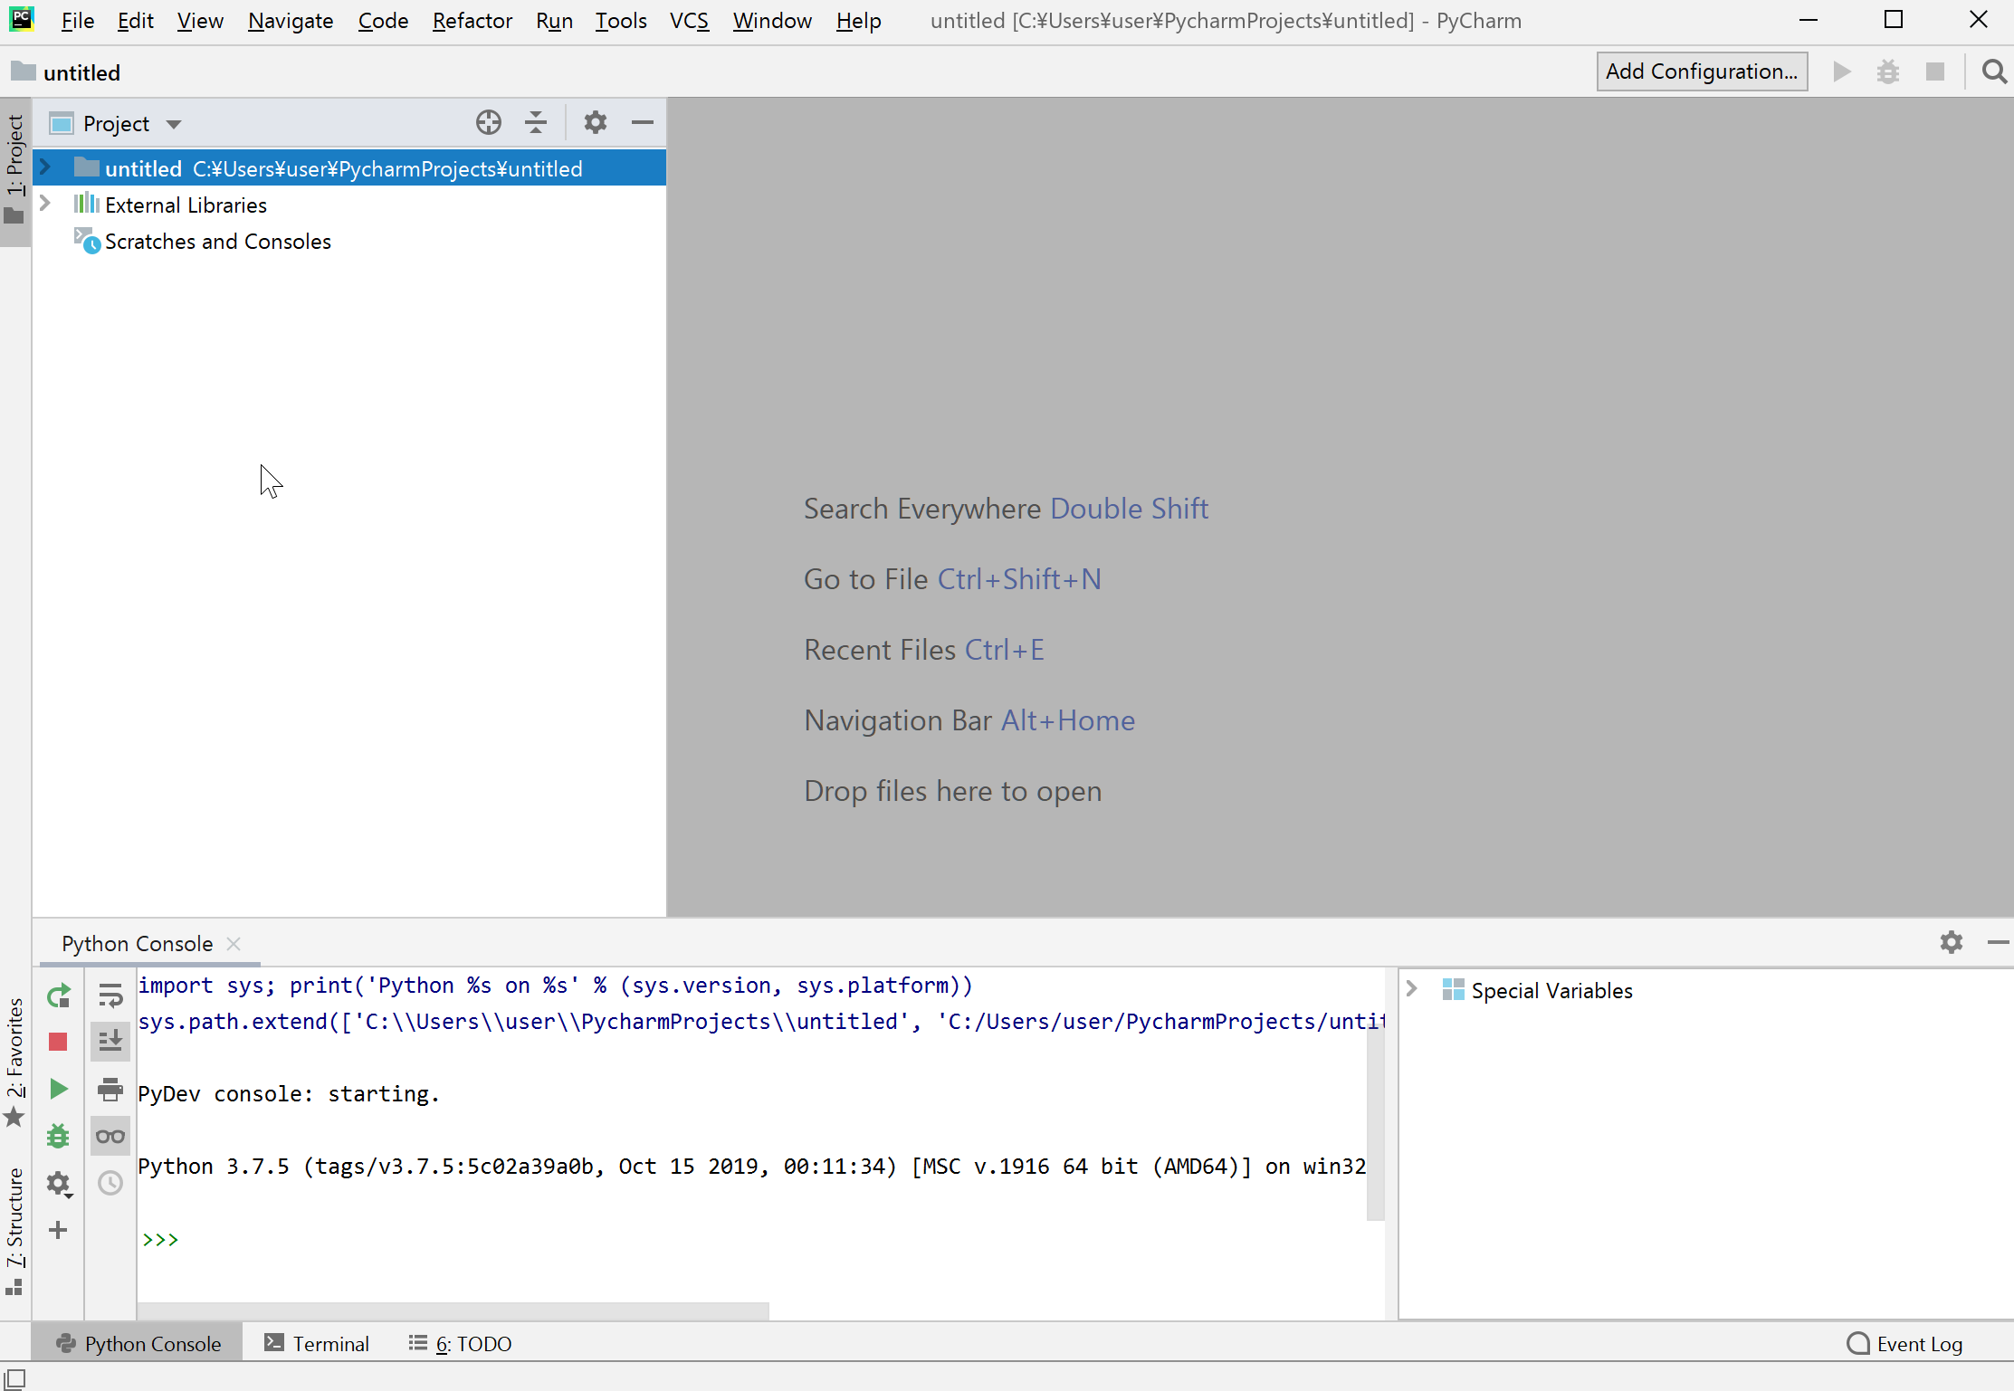Open the Refactor menu
Image resolution: width=2014 pixels, height=1391 pixels.
click(x=472, y=20)
